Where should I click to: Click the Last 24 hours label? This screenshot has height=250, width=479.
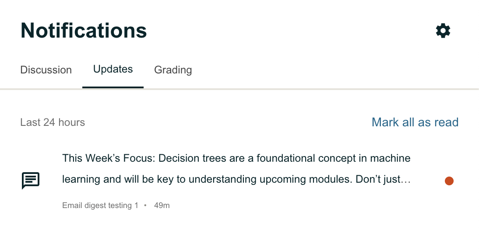click(x=53, y=122)
